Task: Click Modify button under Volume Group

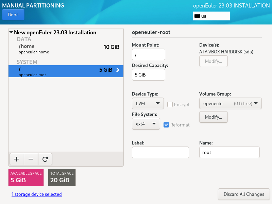Action: pos(213,117)
